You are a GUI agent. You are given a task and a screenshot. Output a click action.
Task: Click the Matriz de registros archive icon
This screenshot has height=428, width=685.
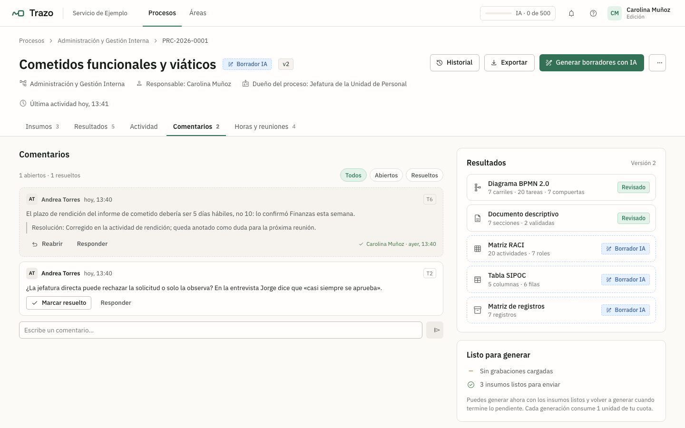[478, 310]
